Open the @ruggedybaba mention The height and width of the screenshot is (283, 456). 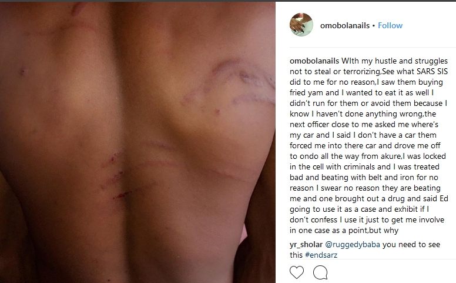[x=352, y=245]
